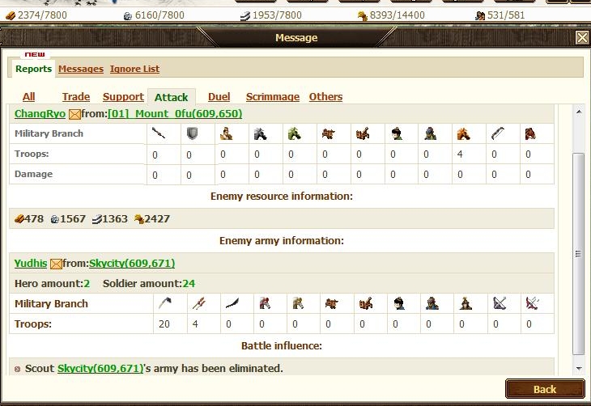
Task: Click the green-robed head icon in ChangRyo's row
Action: pyautogui.click(x=397, y=133)
